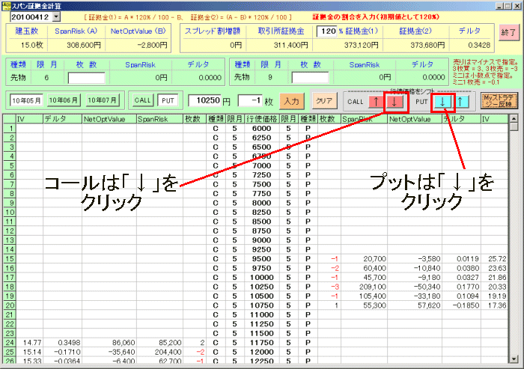The width and height of the screenshot is (524, 369).
Task: Shift PUT strike prices down with cyan arrow
Action: click(x=442, y=102)
